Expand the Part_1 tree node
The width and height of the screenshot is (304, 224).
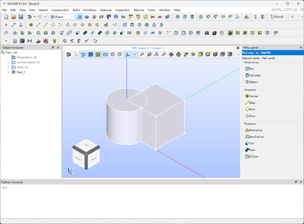(8, 72)
